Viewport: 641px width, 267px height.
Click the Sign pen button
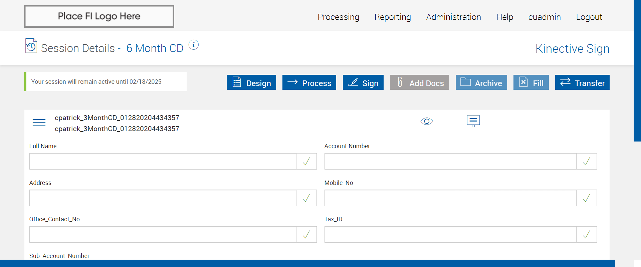click(x=363, y=82)
